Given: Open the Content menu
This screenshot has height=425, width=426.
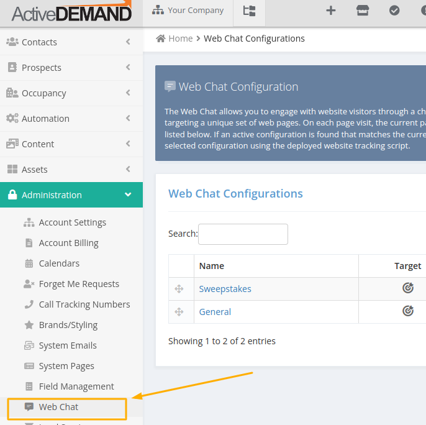Looking at the screenshot, I should point(71,144).
